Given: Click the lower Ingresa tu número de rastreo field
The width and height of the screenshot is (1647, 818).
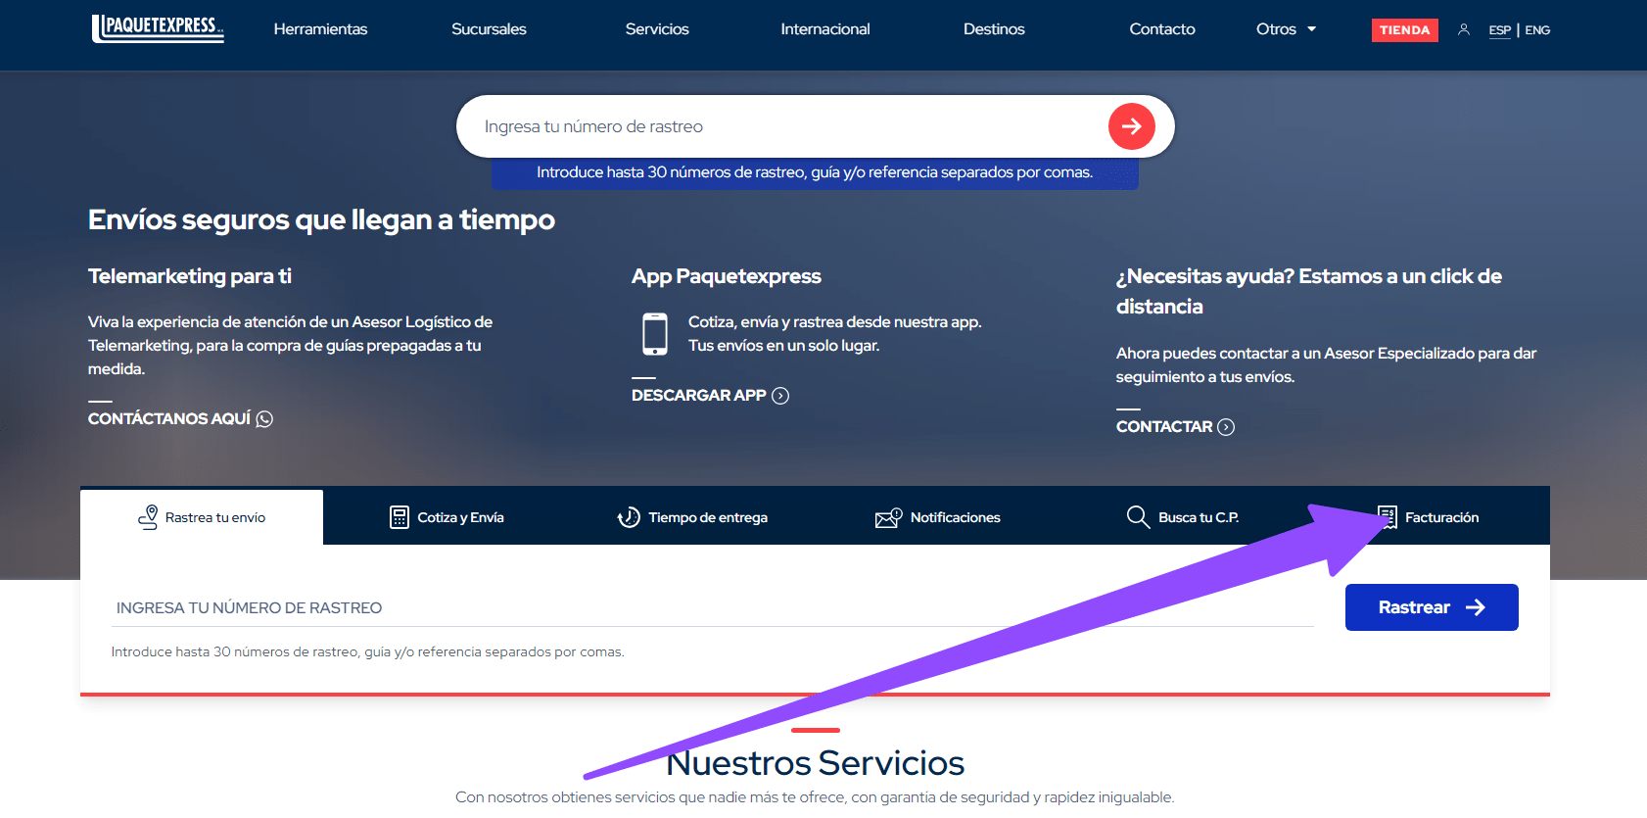Looking at the screenshot, I should pyautogui.click(x=712, y=607).
